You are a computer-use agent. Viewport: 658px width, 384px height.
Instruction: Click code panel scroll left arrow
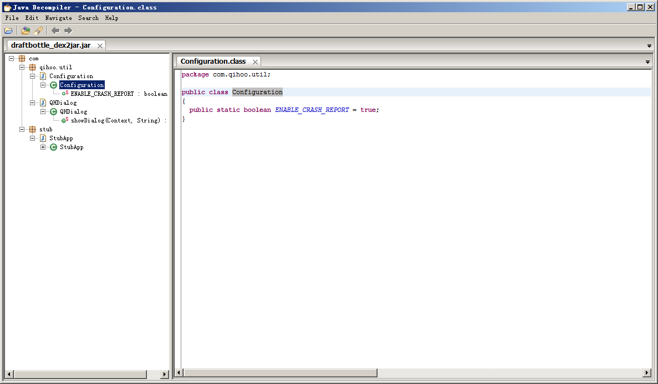click(x=178, y=373)
